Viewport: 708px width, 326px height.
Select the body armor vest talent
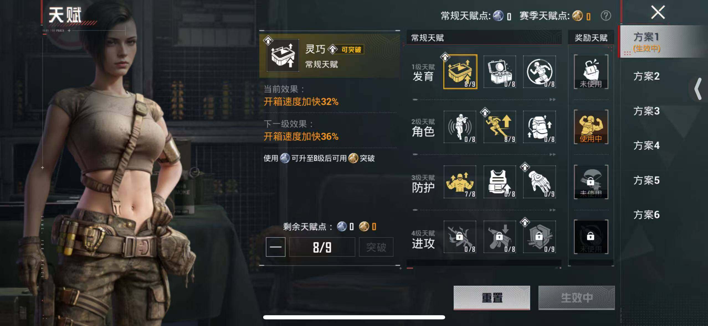click(x=500, y=182)
